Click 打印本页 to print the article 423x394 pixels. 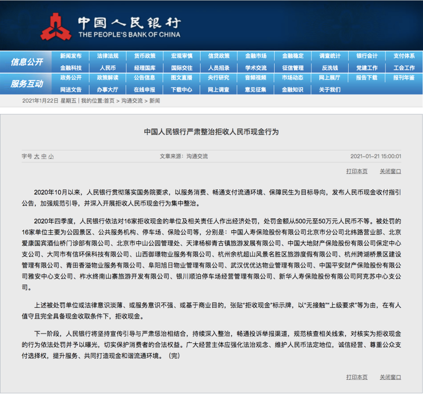tap(356, 171)
